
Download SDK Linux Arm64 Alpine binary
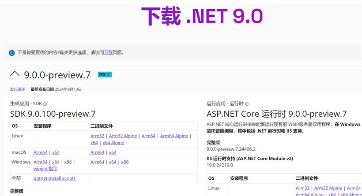174,136
